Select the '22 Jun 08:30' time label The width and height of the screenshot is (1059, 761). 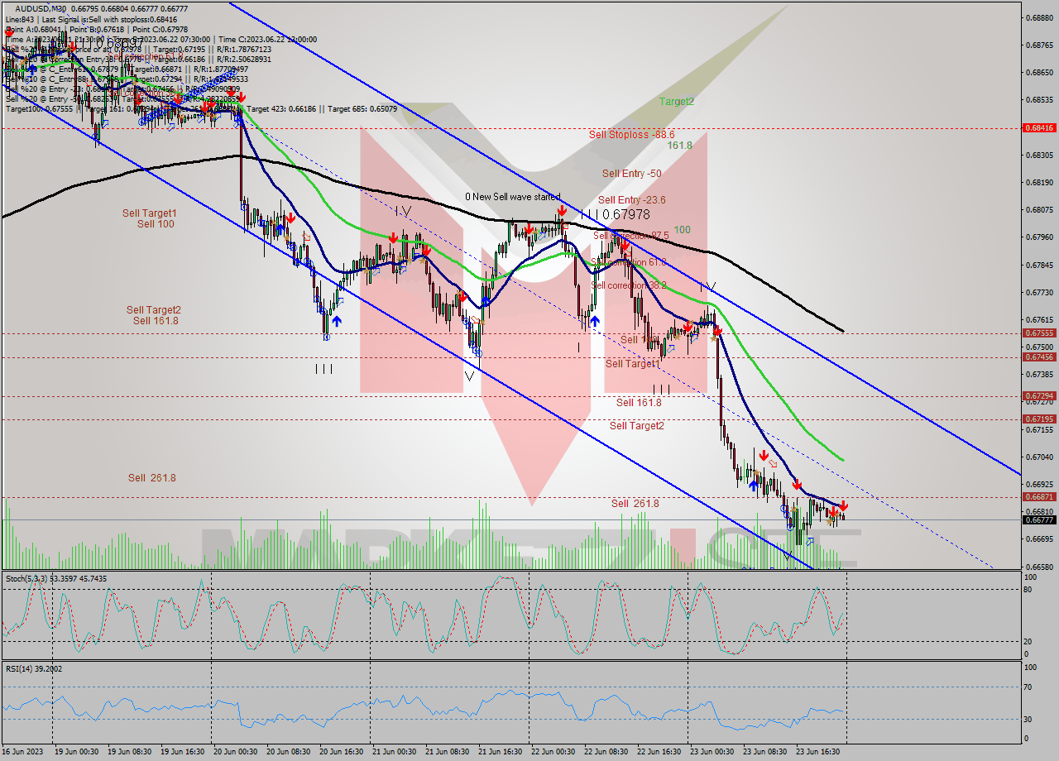[606, 752]
